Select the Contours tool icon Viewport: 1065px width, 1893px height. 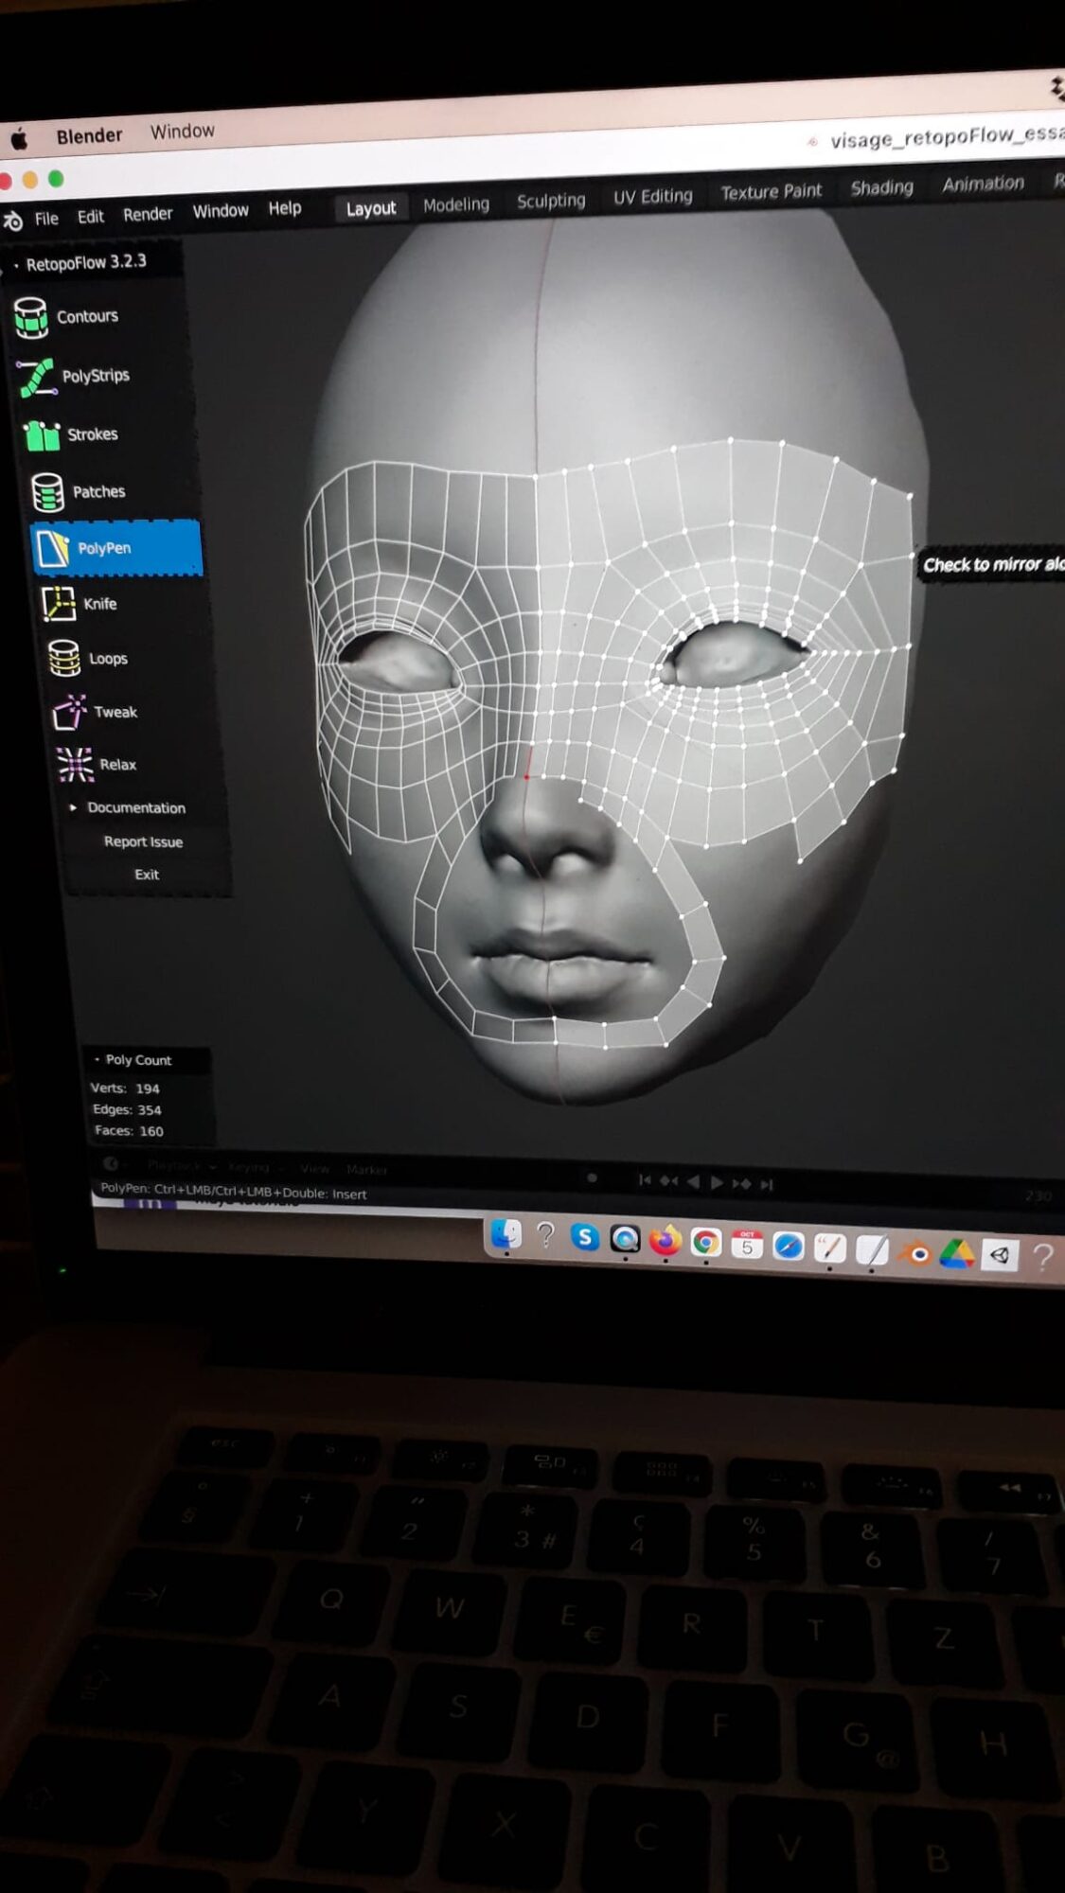31,318
